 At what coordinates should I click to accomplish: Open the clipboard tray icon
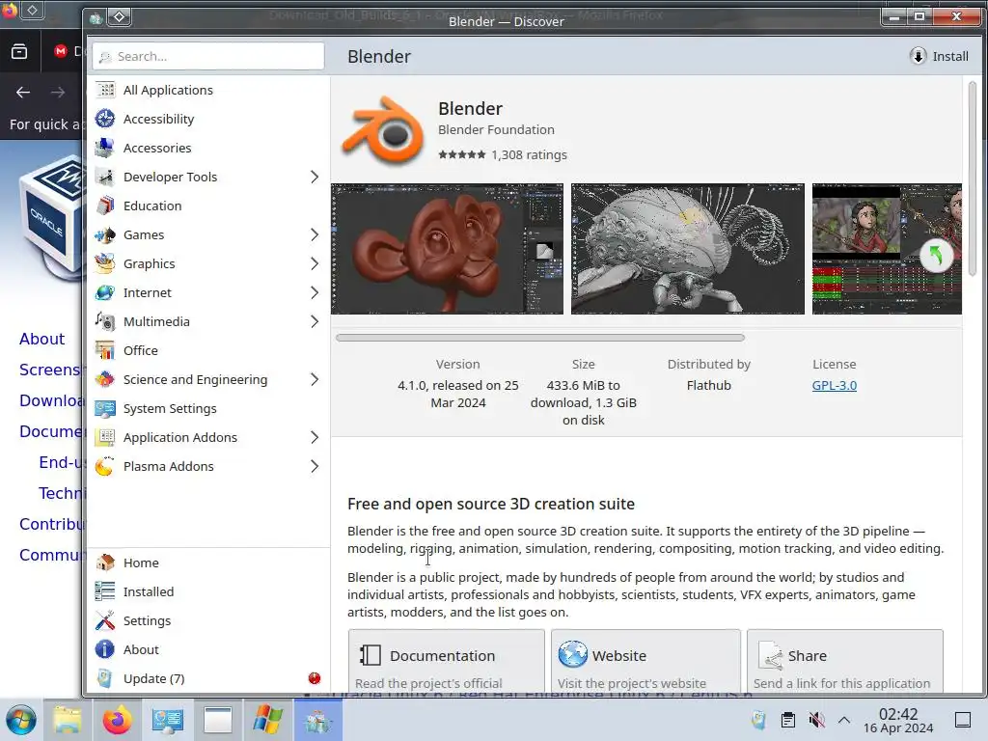pyautogui.click(x=787, y=720)
